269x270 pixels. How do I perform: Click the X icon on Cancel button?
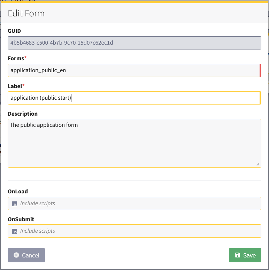pyautogui.click(x=16, y=255)
